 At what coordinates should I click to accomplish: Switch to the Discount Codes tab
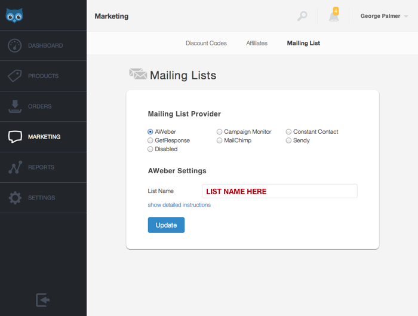[206, 43]
